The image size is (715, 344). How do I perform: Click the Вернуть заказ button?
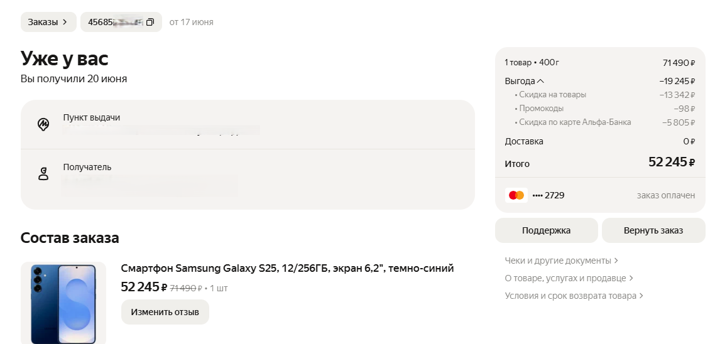click(653, 230)
